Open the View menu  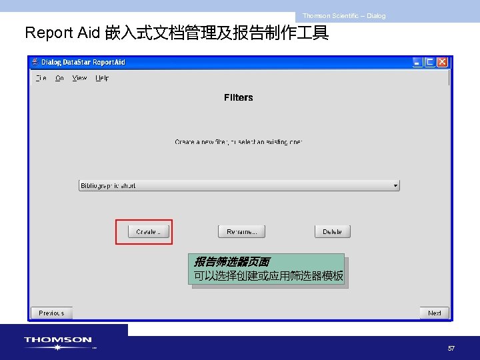[x=79, y=78]
